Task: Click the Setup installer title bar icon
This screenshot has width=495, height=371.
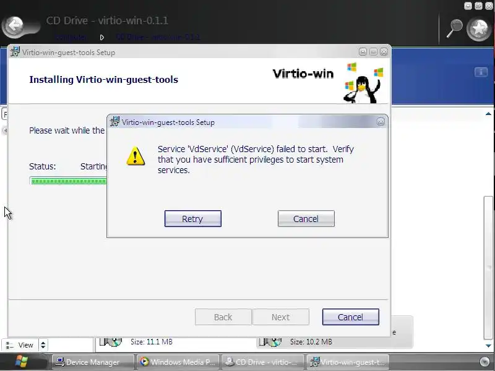Action: (14, 52)
